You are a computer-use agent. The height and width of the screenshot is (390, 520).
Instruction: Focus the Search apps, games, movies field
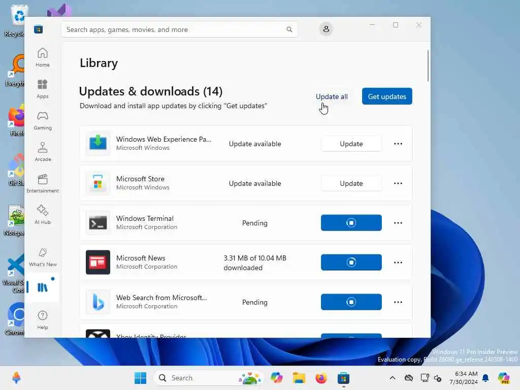tap(179, 29)
